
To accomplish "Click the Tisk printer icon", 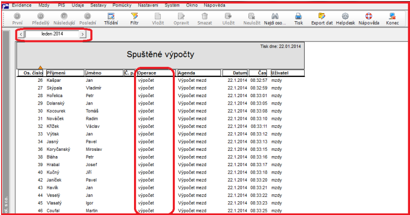I will (x=298, y=19).
